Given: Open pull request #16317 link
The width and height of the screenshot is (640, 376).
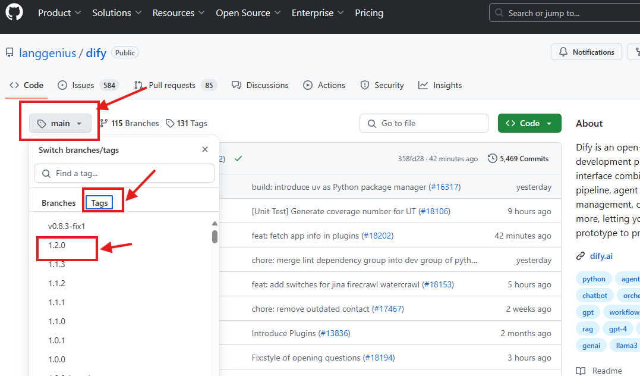Looking at the screenshot, I should pos(444,187).
